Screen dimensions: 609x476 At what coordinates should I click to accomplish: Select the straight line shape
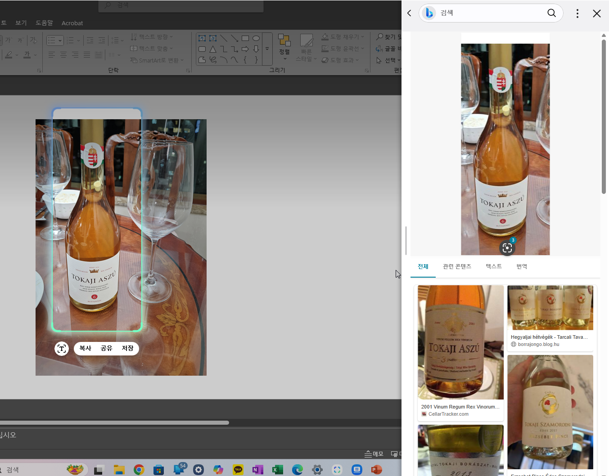pos(224,38)
